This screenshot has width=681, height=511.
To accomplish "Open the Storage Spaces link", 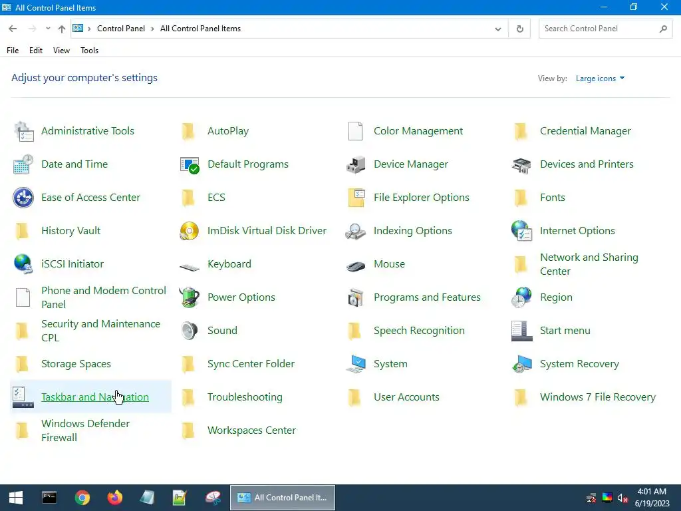I will 76,364.
